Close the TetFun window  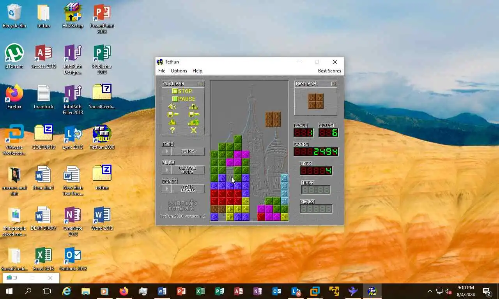334,62
